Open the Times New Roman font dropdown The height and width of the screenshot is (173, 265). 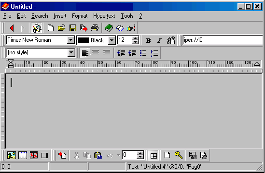tap(71, 40)
